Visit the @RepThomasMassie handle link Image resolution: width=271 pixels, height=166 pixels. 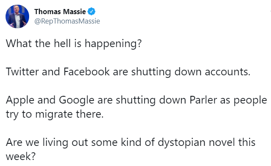67,21
